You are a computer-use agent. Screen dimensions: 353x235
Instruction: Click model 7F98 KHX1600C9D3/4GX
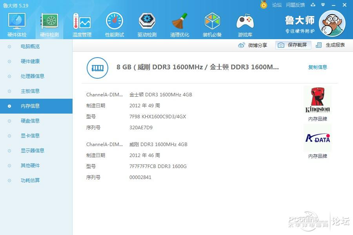[x=158, y=117]
